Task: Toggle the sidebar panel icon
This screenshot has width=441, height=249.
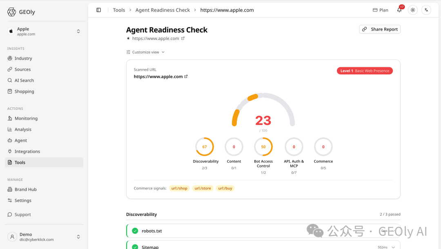Action: point(98,10)
